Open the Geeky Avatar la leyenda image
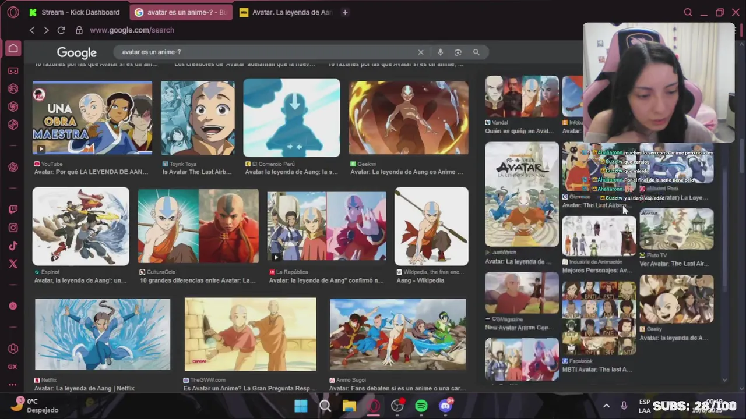The width and height of the screenshot is (746, 419). coord(677,299)
